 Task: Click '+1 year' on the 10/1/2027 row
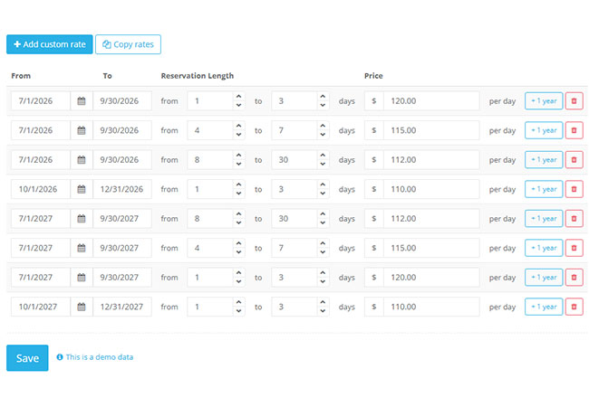click(x=544, y=307)
